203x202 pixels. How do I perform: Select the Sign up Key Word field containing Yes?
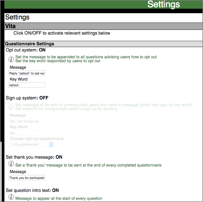[27, 133]
